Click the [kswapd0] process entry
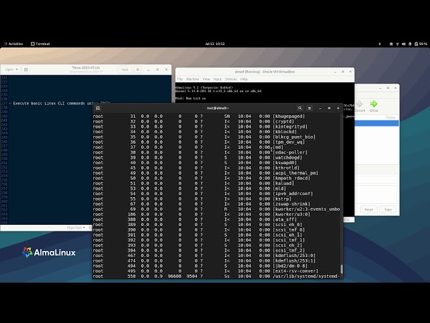Image resolution: width=430 pixels, height=323 pixels. coord(285,163)
